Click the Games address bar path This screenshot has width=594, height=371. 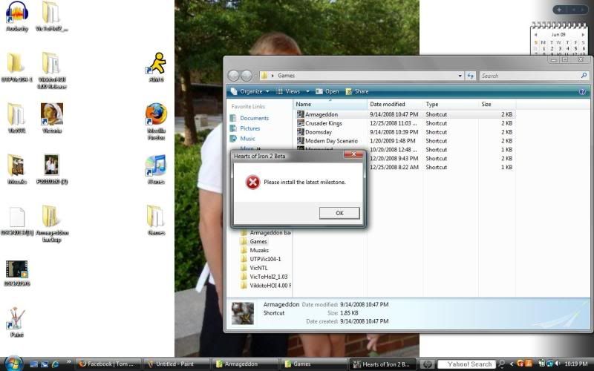pyautogui.click(x=286, y=76)
